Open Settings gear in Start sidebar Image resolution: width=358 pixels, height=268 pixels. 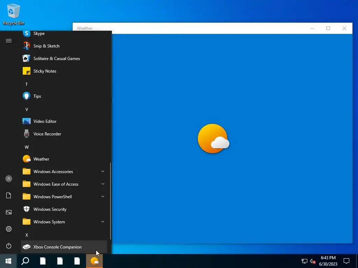9,229
